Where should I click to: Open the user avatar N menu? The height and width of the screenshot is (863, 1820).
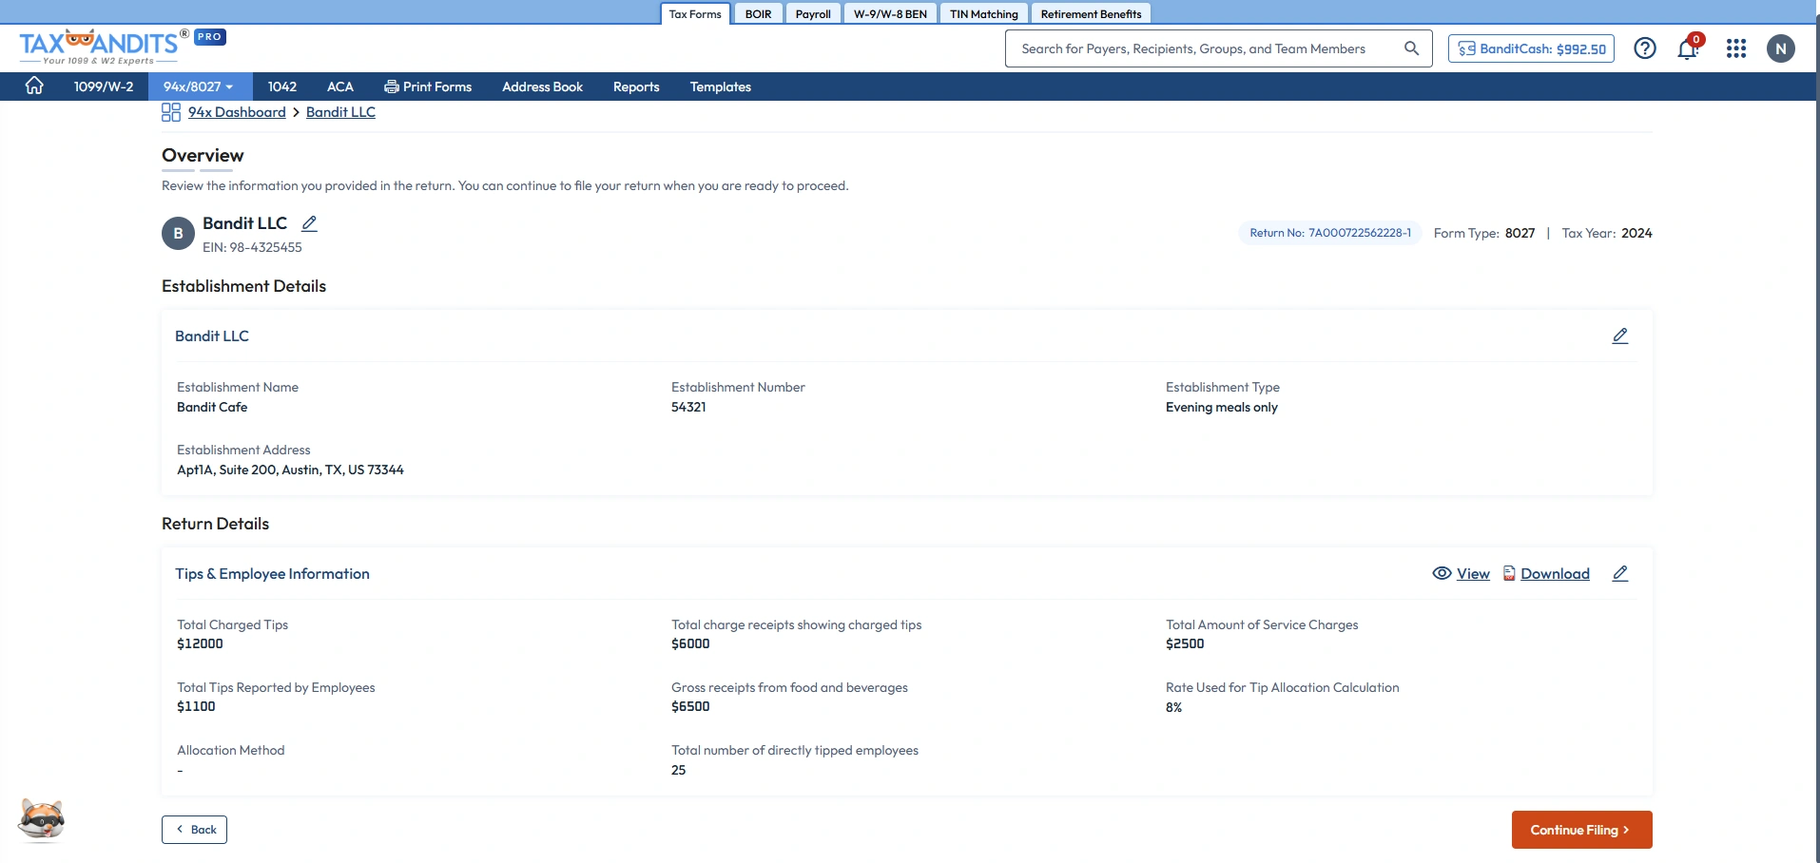1781,48
